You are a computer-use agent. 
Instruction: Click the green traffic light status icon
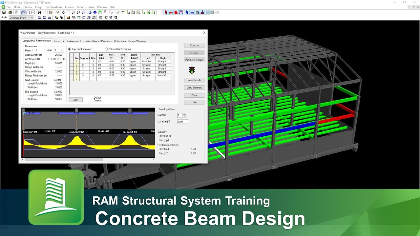(x=192, y=70)
